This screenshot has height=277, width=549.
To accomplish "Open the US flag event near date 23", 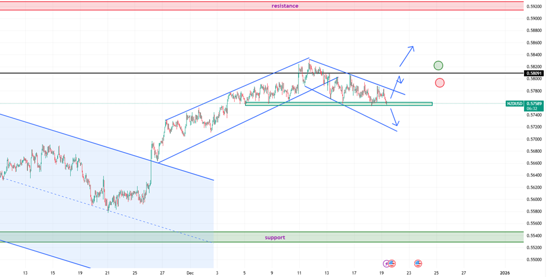I will pos(418,263).
